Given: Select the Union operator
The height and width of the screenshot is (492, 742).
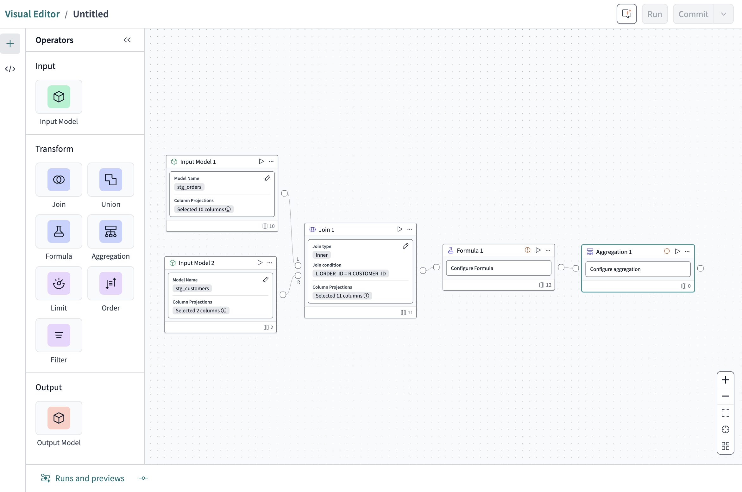Looking at the screenshot, I should tap(110, 180).
